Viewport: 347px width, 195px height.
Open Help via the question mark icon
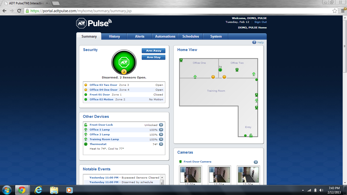pos(254,42)
